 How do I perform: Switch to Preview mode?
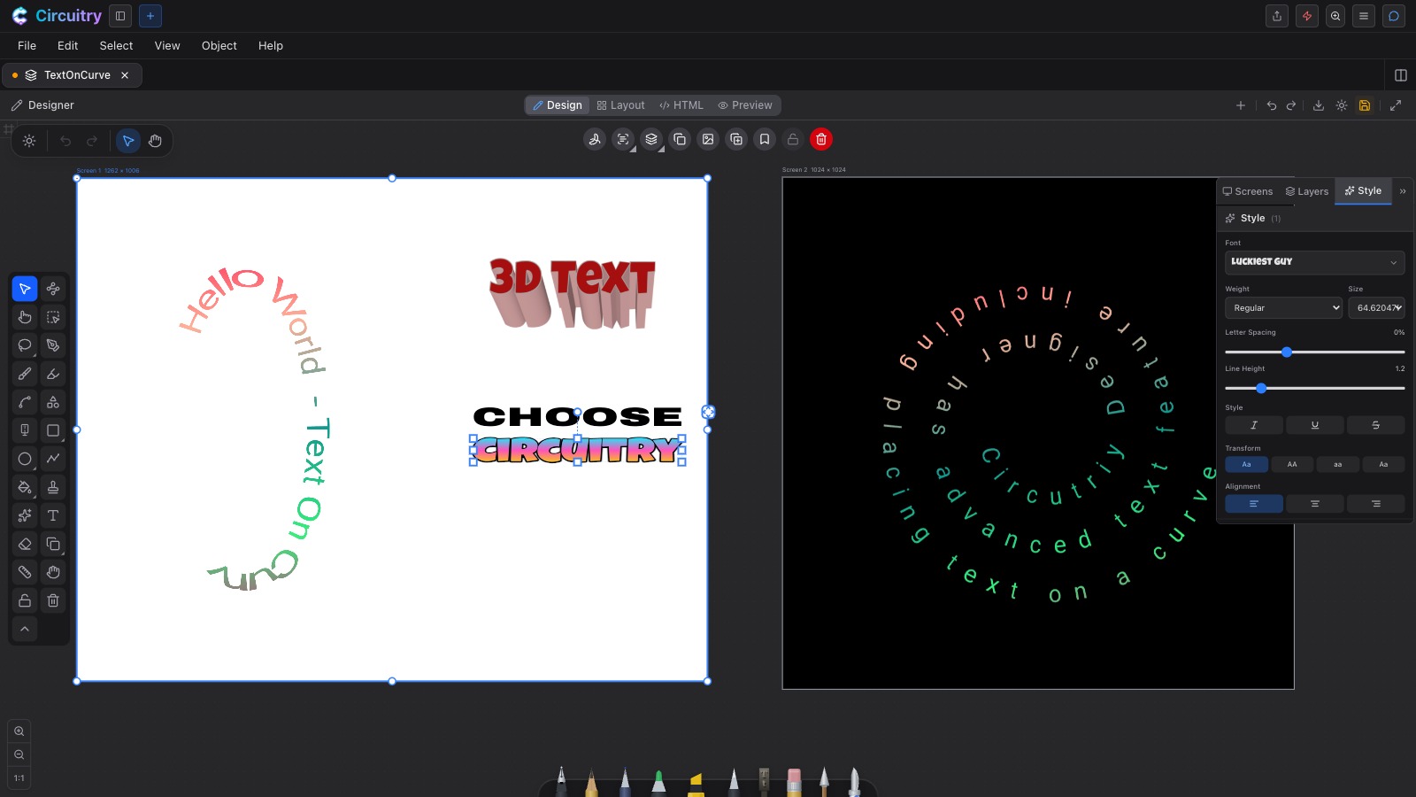745,105
